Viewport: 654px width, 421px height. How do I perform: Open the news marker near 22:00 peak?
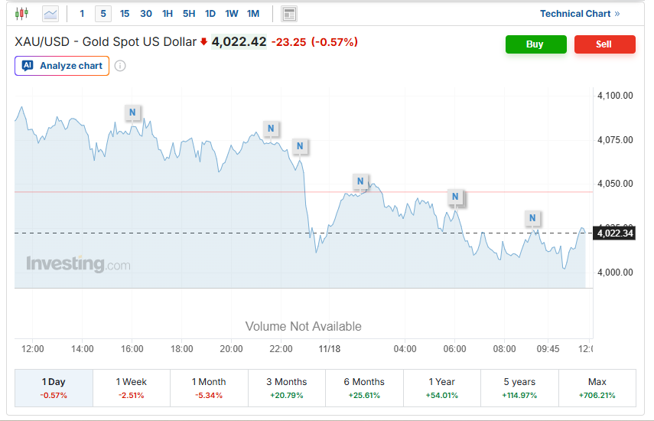(x=270, y=128)
